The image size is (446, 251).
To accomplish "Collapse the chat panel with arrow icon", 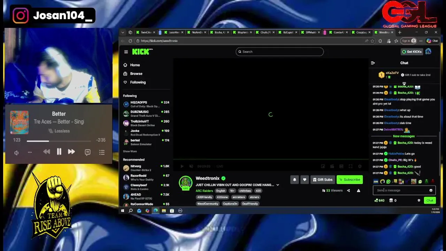I will click(373, 63).
